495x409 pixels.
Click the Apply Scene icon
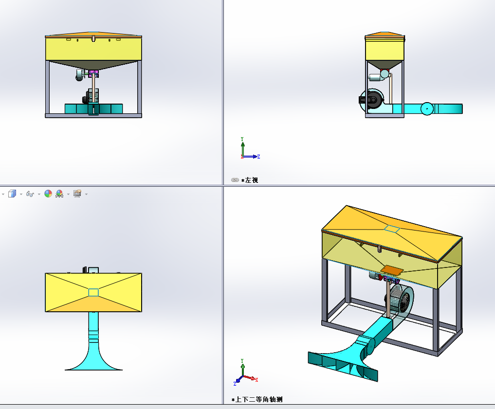coord(59,194)
